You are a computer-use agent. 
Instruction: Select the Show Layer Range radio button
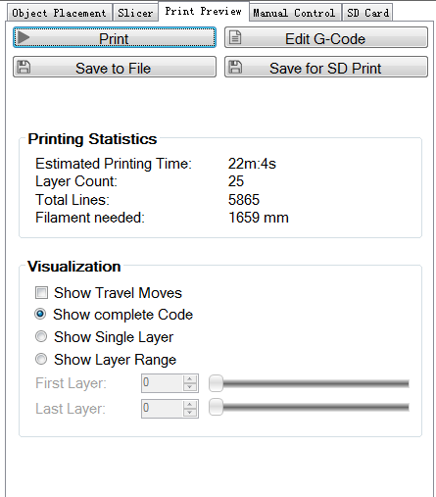41,359
